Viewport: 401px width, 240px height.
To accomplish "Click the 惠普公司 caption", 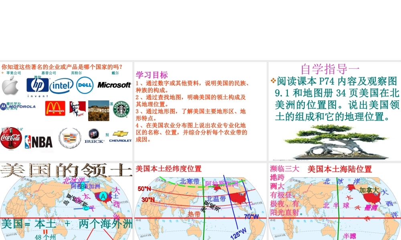I will click(x=49, y=73).
